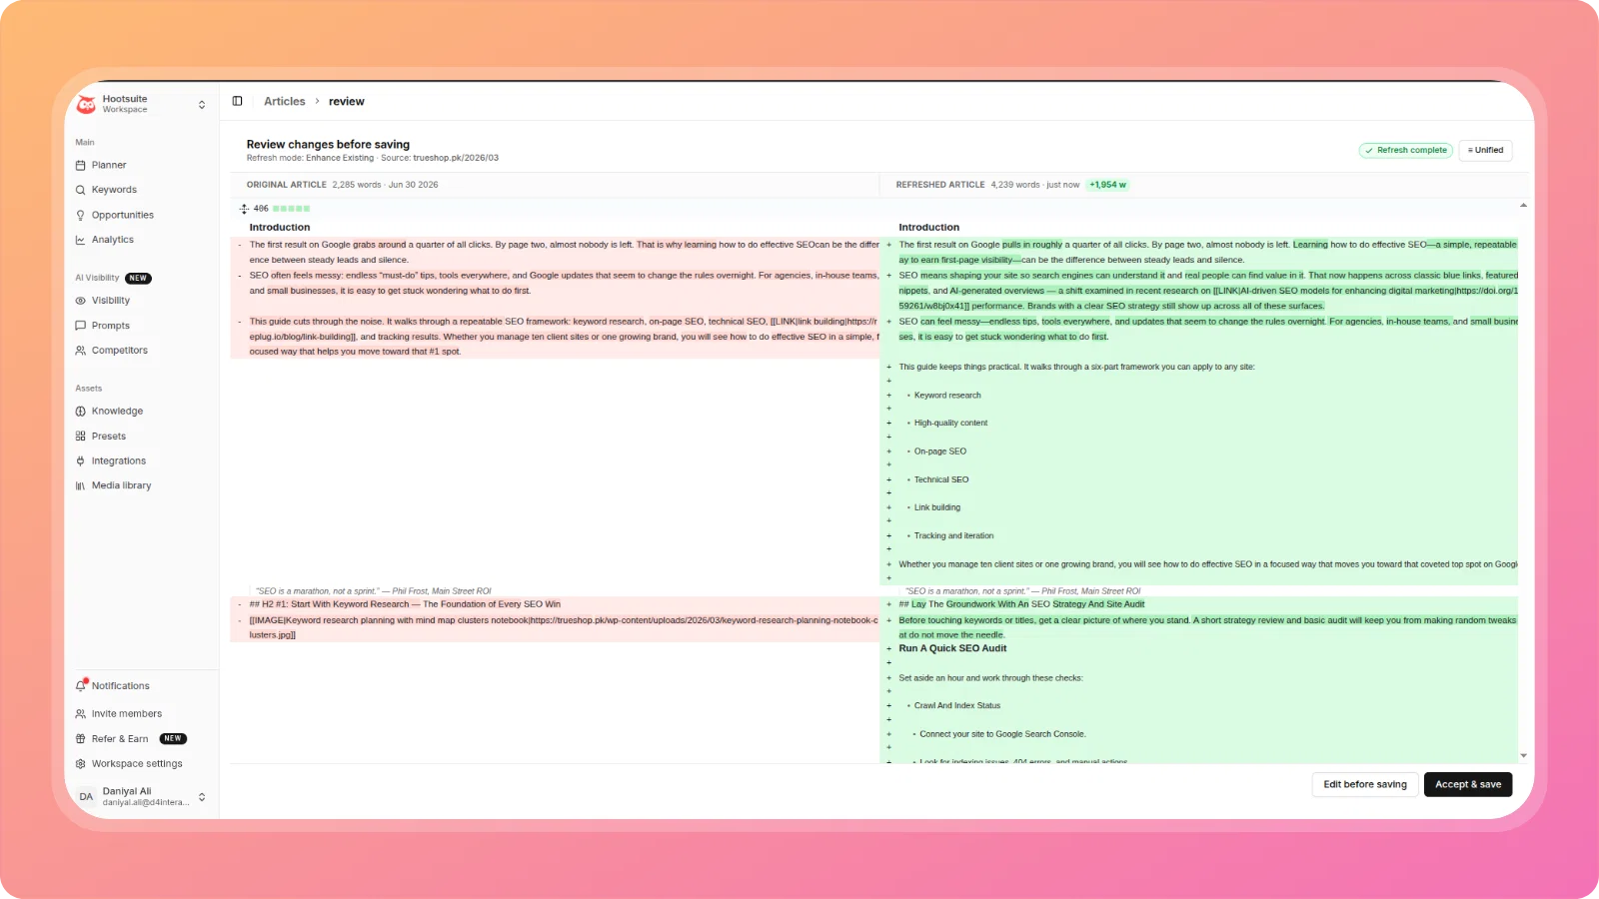Select the Presets grid icon
The height and width of the screenshot is (899, 1599).
80,437
